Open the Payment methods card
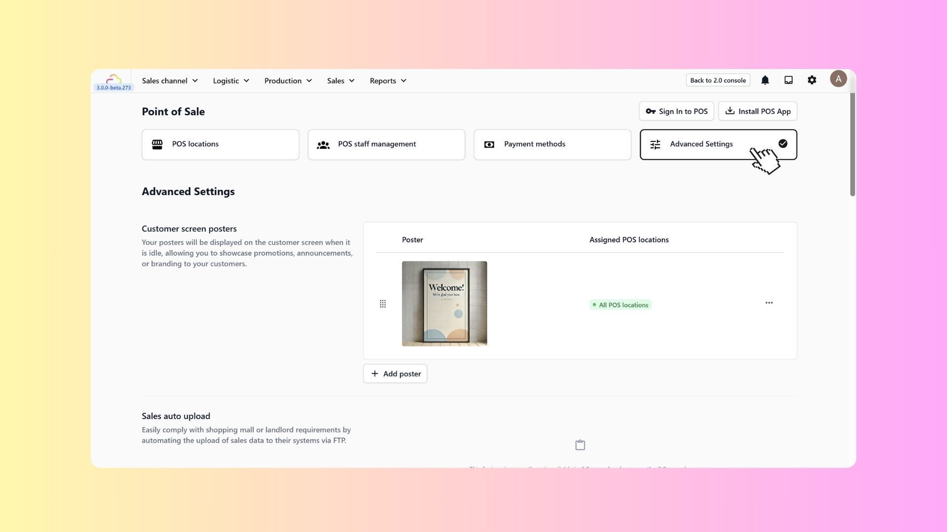947x532 pixels. pos(552,144)
